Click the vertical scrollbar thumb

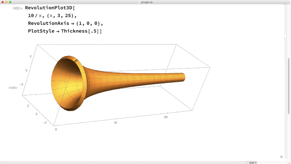289,86
